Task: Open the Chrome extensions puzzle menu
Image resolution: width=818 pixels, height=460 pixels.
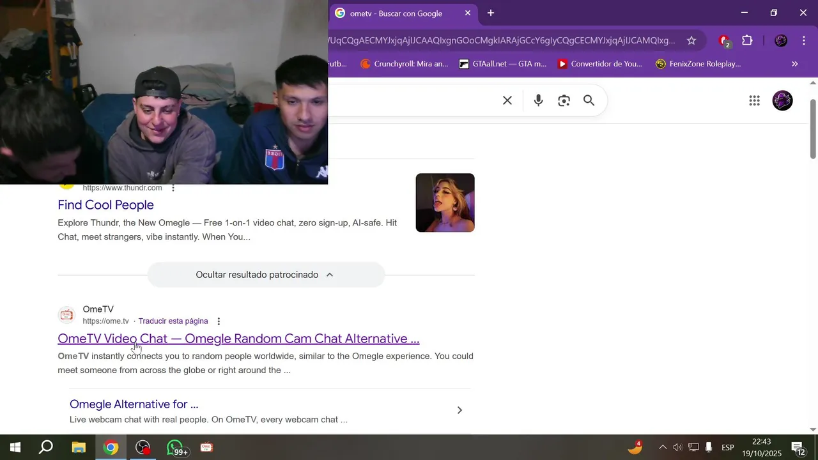Action: pyautogui.click(x=747, y=40)
